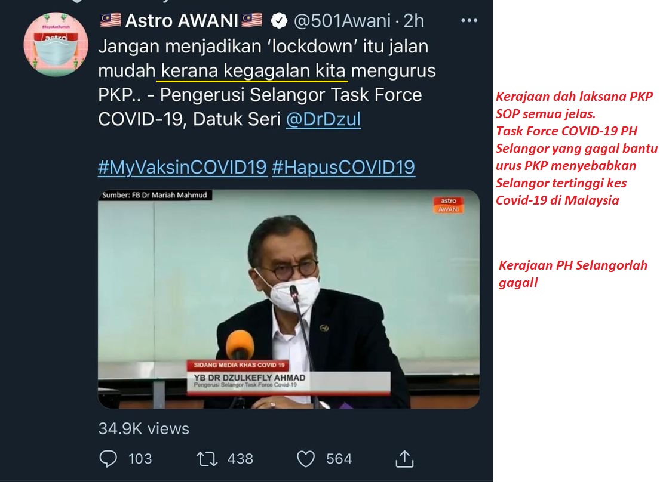Open the #MyVaksinCOVID19 hashtag

182,167
